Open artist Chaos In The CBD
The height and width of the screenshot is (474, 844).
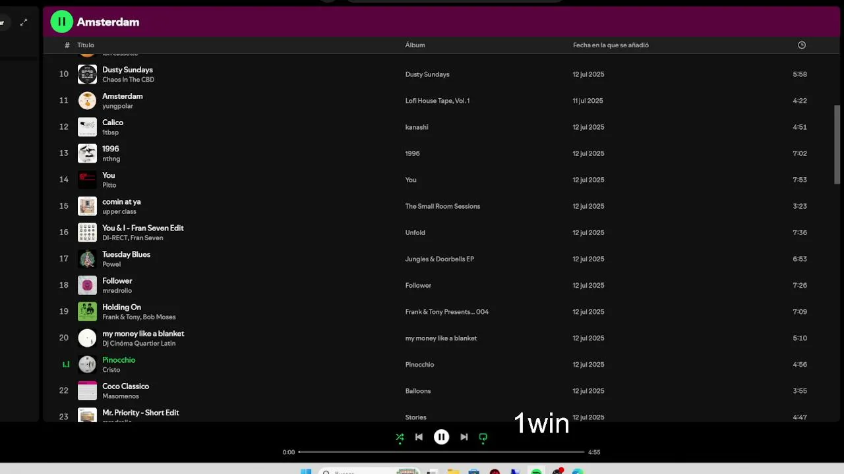pos(128,80)
